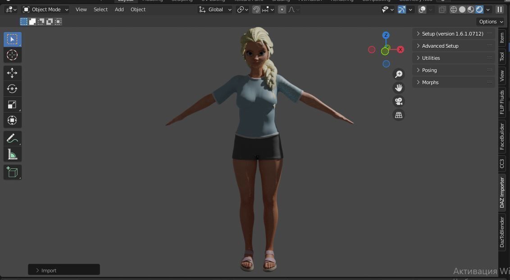Expand the Import operator panel

(x=64, y=270)
